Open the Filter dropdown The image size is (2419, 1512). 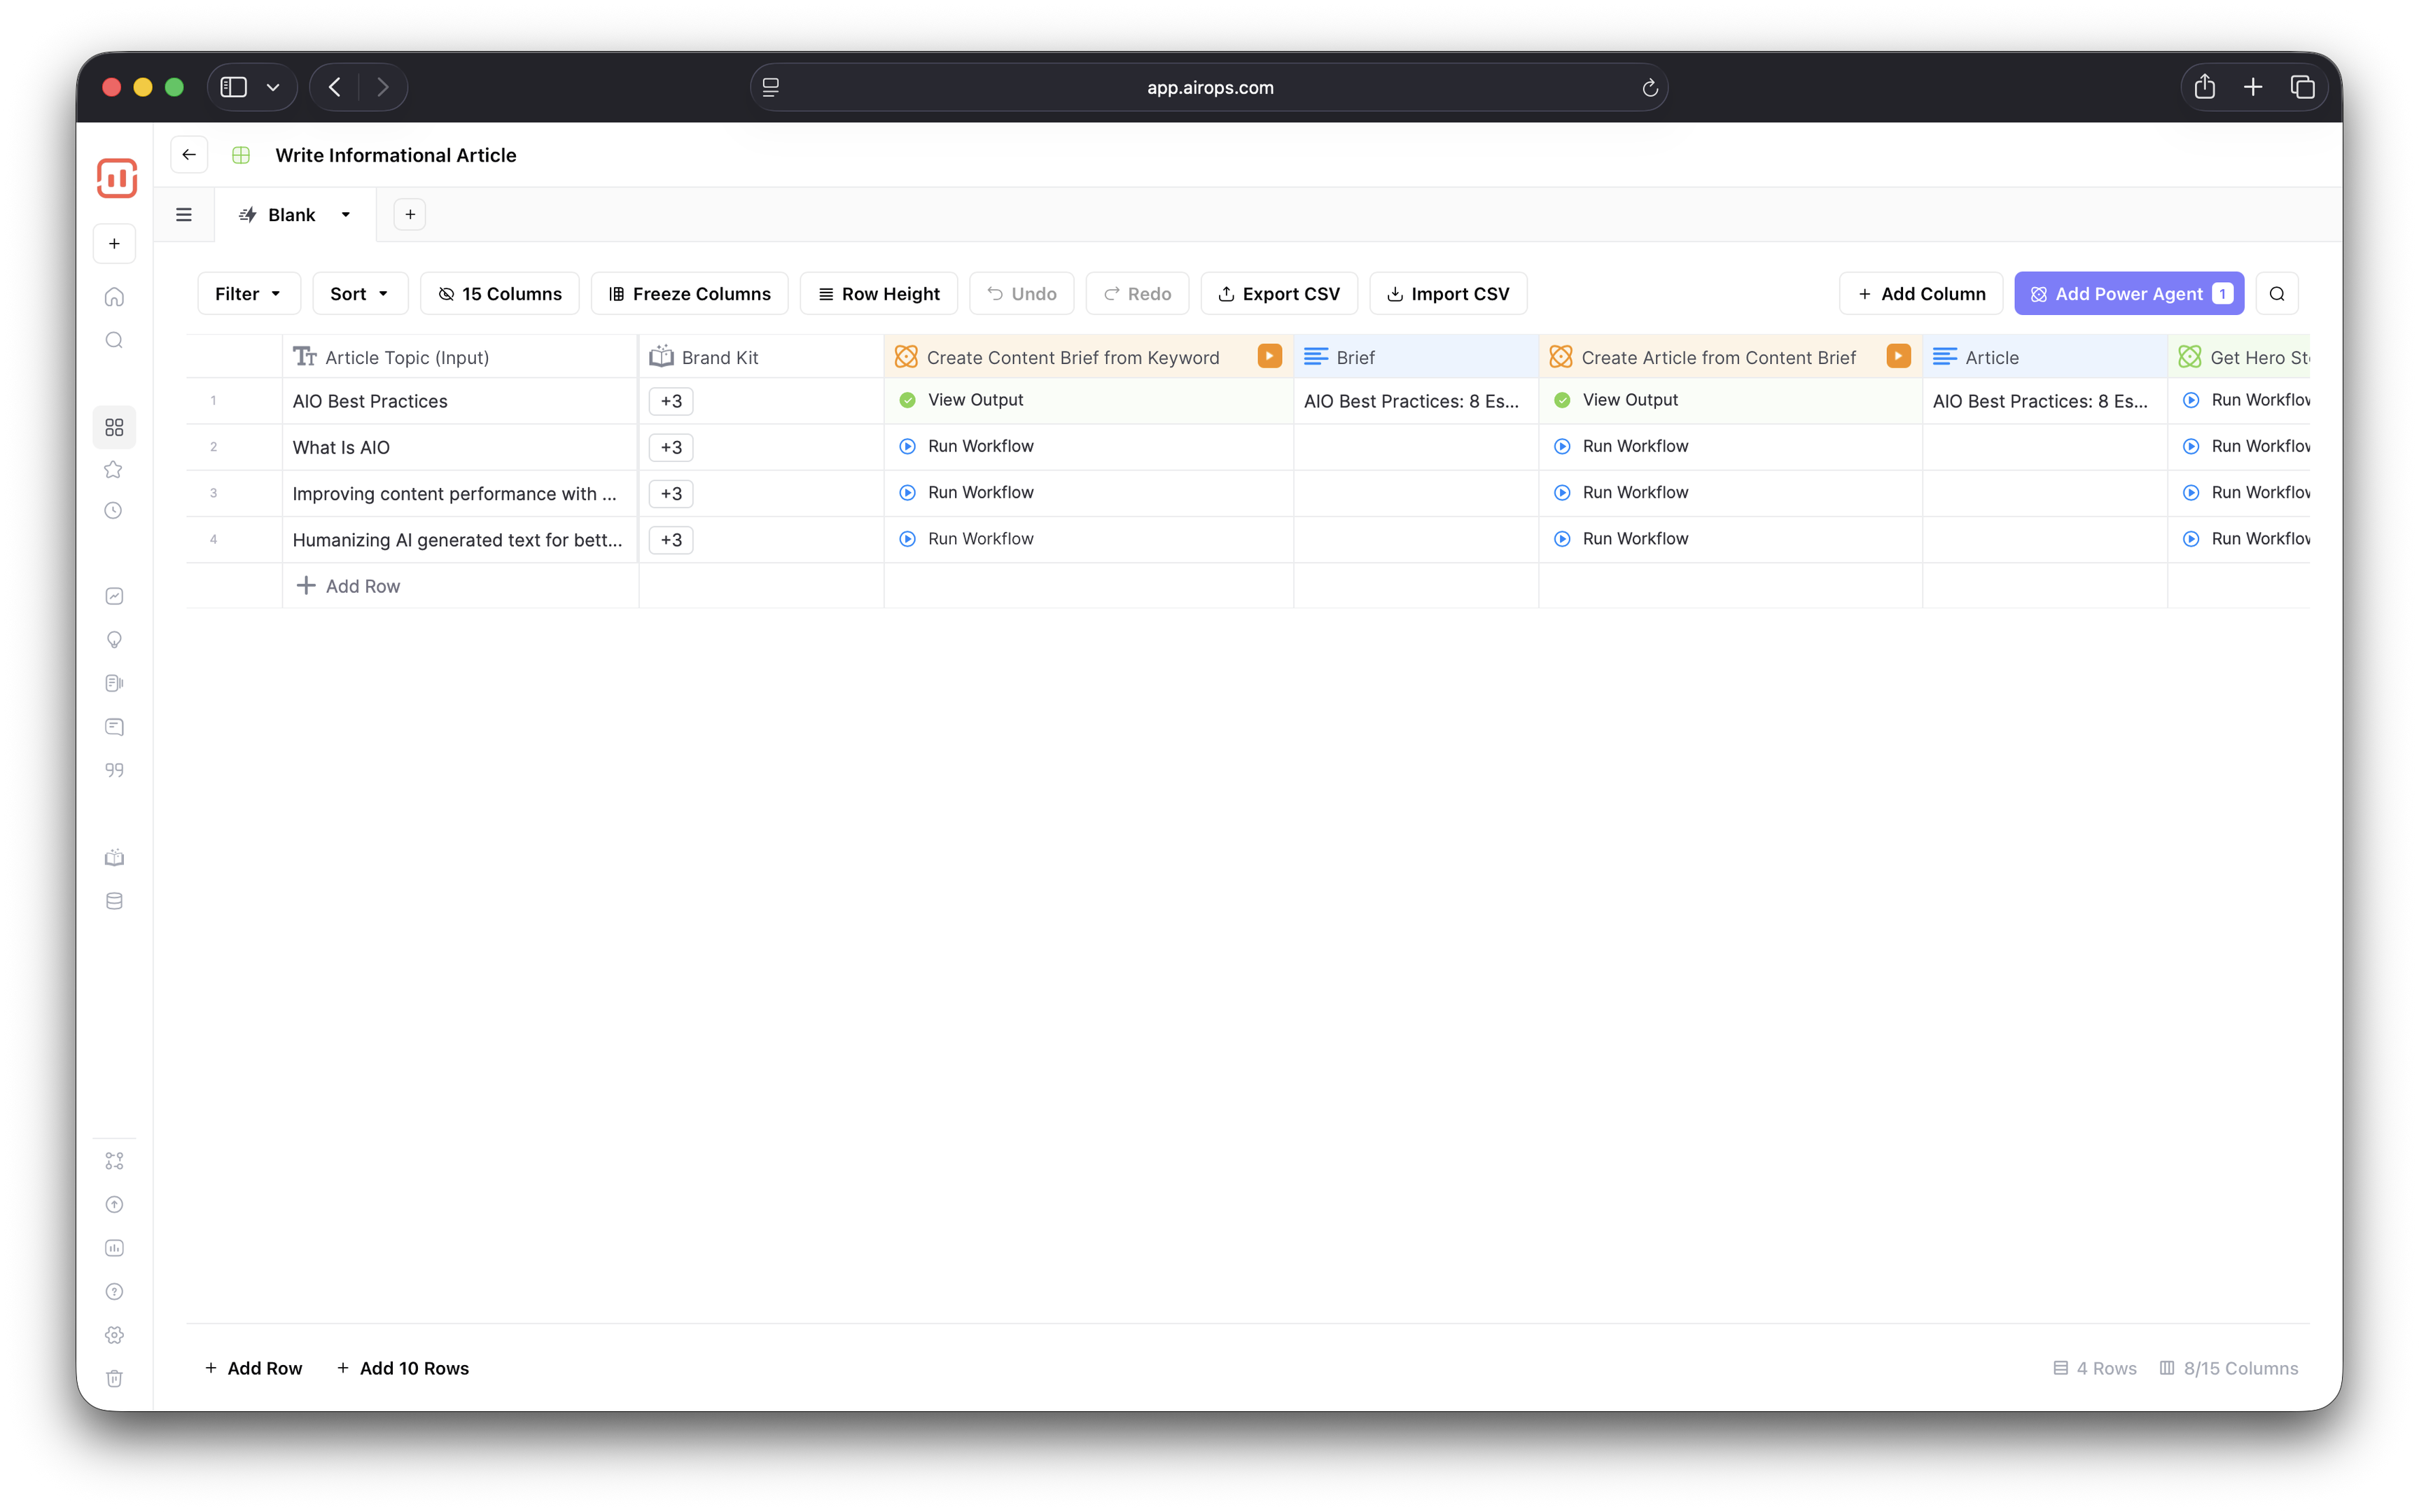(x=248, y=294)
